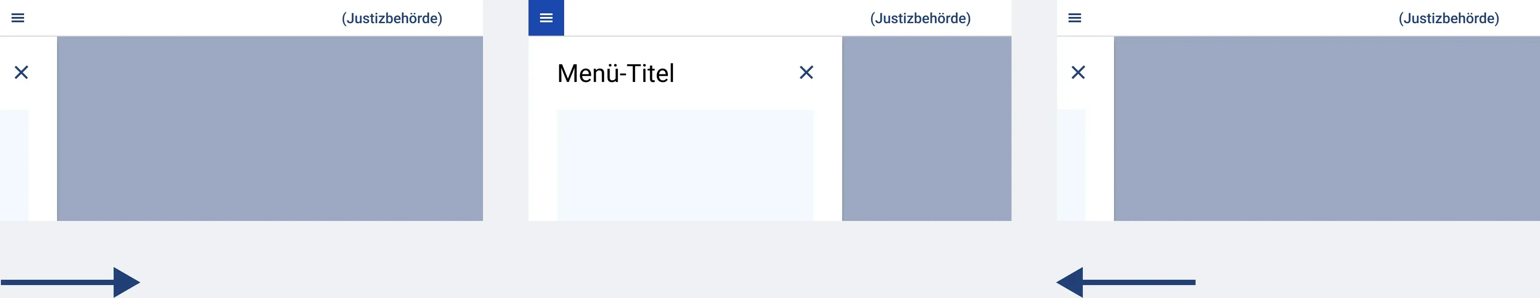This screenshot has height=298, width=1540.
Task: Dismiss menu via gray overlay in left panel
Action: coord(270,128)
